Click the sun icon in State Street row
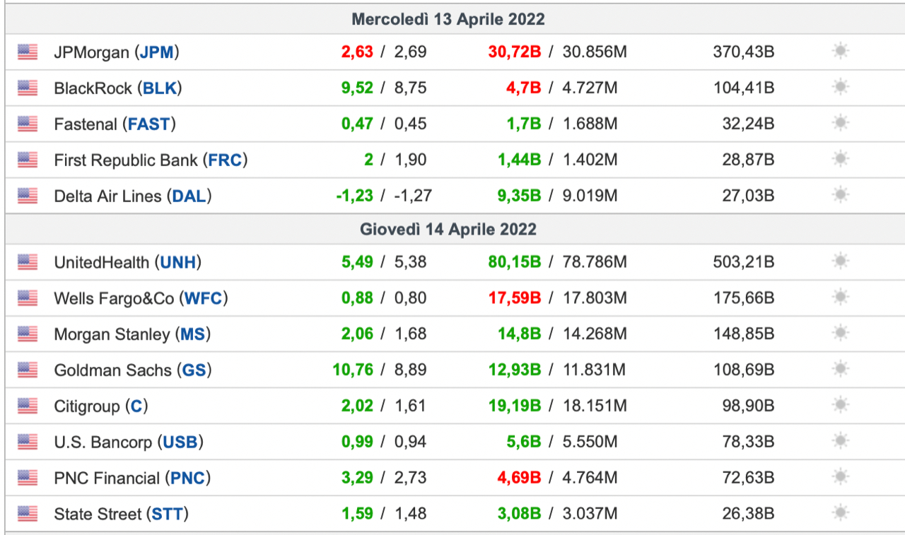 (840, 513)
